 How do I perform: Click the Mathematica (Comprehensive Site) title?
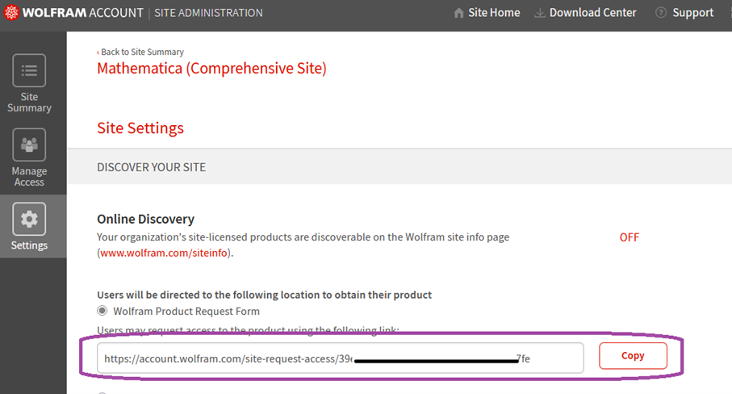pyautogui.click(x=211, y=69)
